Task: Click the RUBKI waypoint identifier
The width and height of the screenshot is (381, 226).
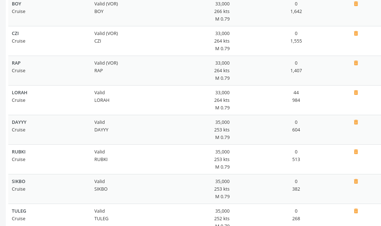Action: point(19,152)
